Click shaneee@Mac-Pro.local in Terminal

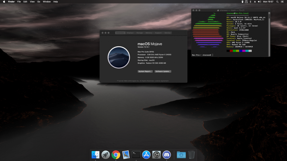click(x=238, y=13)
